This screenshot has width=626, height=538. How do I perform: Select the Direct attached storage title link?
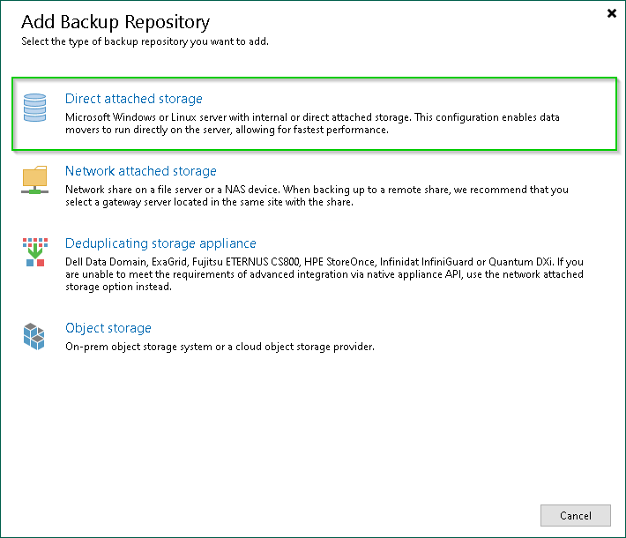pos(133,99)
